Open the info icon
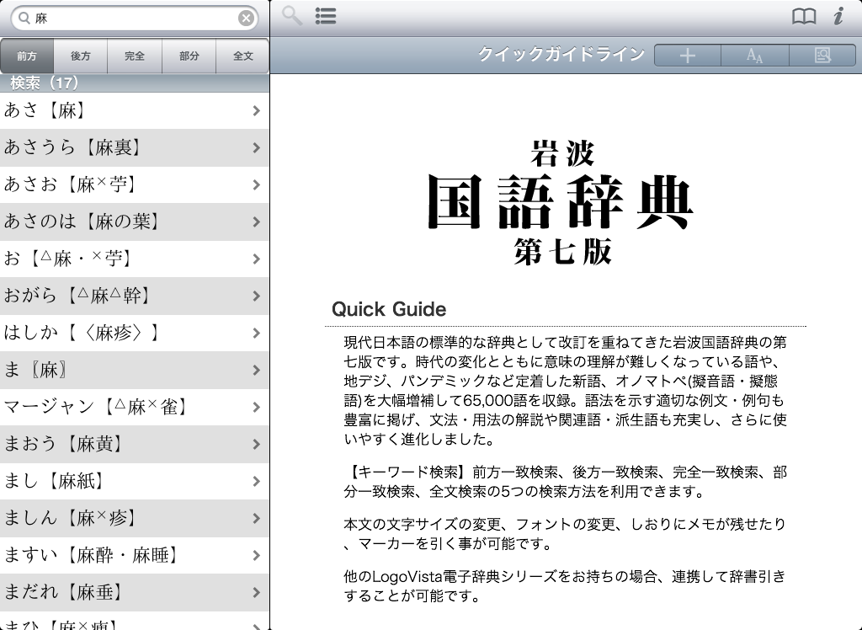 [x=838, y=17]
